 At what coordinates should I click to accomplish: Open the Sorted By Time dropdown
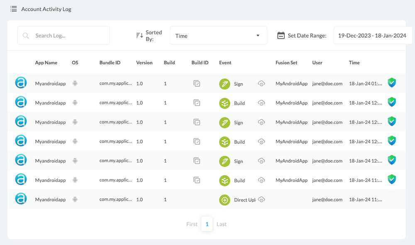coord(218,36)
